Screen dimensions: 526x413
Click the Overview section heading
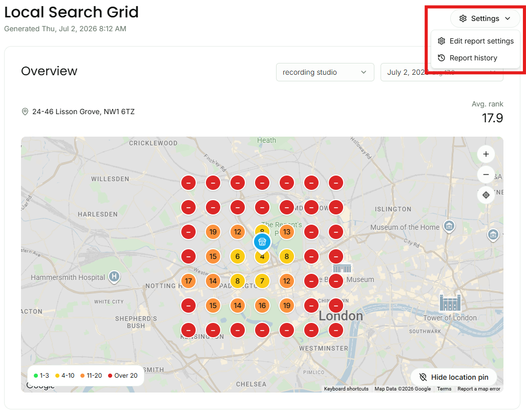point(49,71)
